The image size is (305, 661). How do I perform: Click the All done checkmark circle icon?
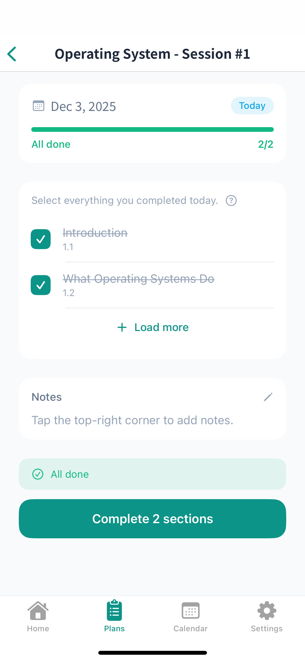pyautogui.click(x=38, y=474)
